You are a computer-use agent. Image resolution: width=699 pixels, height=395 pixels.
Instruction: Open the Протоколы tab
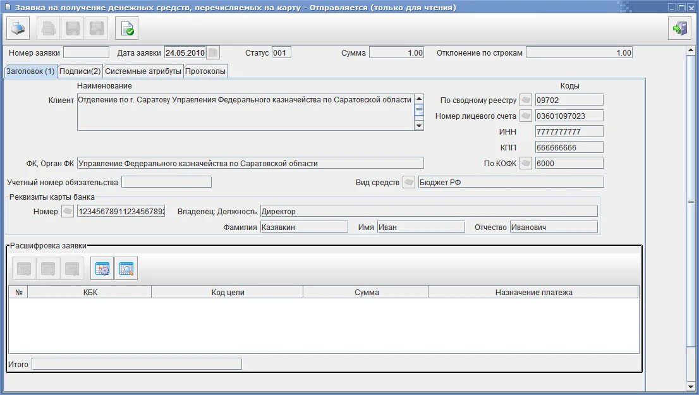pos(205,71)
